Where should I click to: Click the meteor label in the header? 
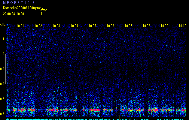pyautogui.click(x=43, y=9)
